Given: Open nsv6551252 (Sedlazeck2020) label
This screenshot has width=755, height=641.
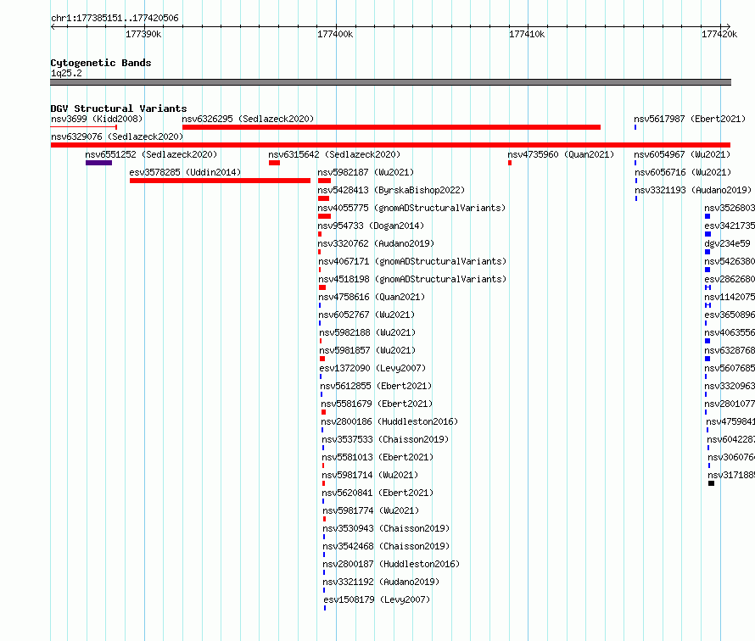Looking at the screenshot, I should [151, 154].
